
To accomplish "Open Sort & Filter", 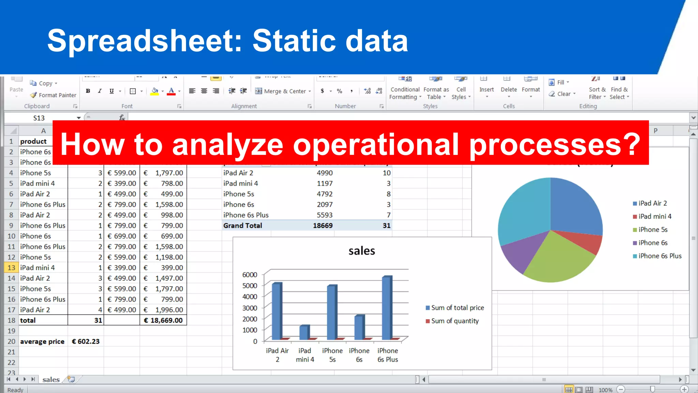I will 597,88.
